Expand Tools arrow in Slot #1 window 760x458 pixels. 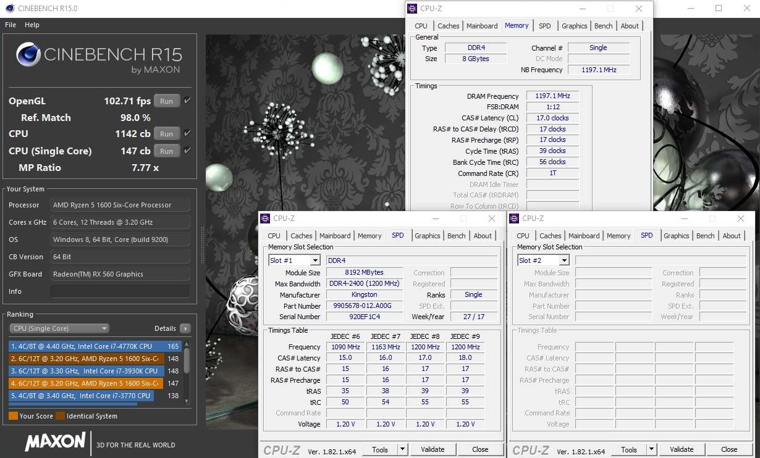(402, 449)
